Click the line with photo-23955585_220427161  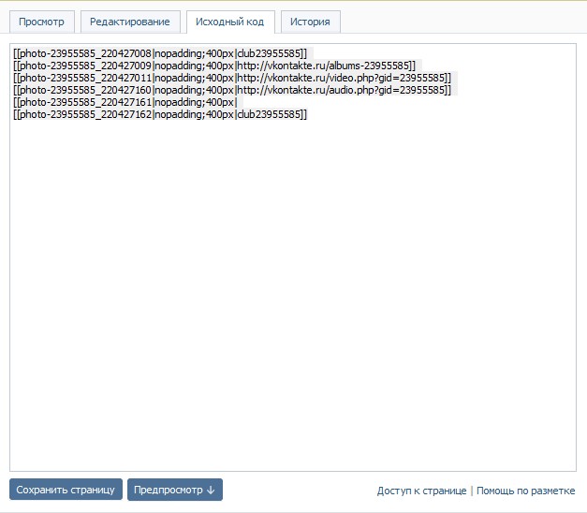[125, 102]
